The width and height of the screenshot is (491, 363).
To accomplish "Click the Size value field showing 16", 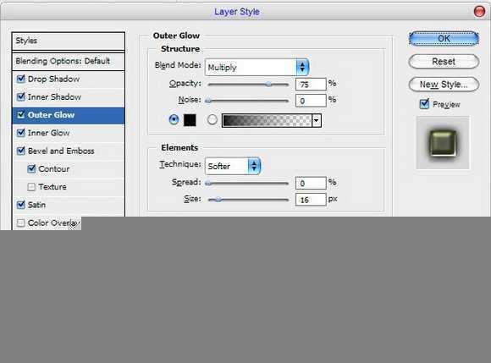I will click(x=311, y=200).
